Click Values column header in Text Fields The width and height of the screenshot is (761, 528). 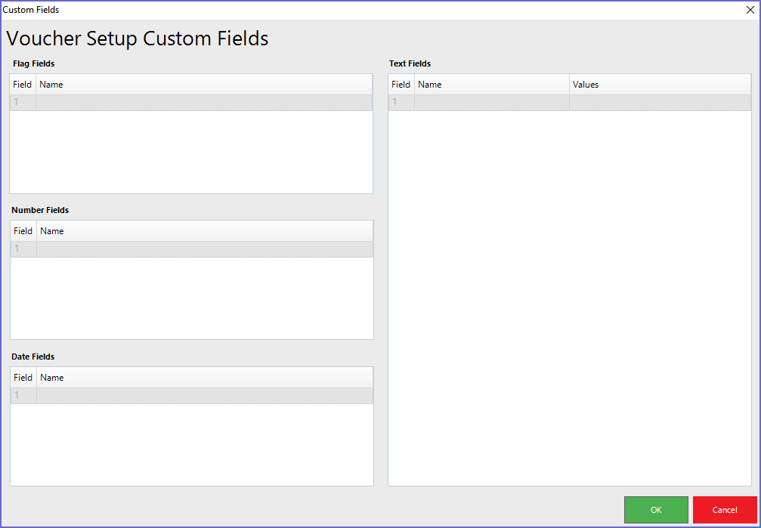660,85
